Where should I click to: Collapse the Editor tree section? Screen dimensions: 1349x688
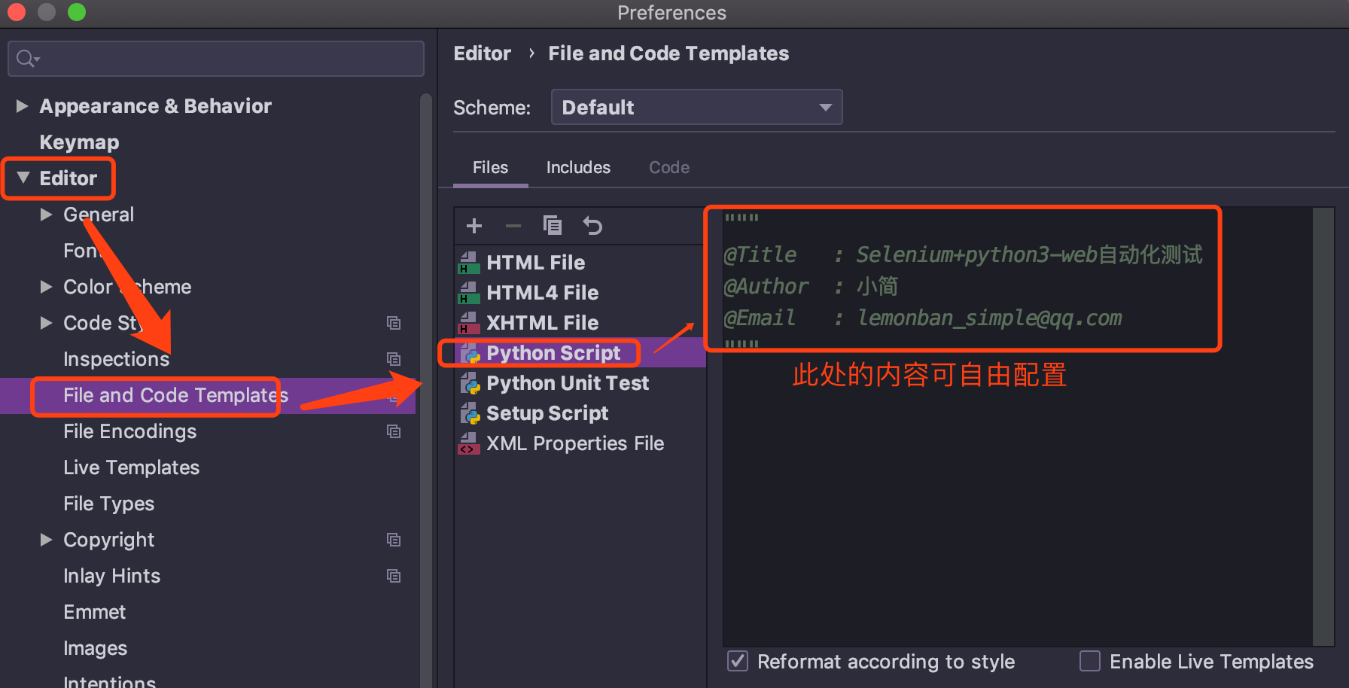pyautogui.click(x=23, y=178)
